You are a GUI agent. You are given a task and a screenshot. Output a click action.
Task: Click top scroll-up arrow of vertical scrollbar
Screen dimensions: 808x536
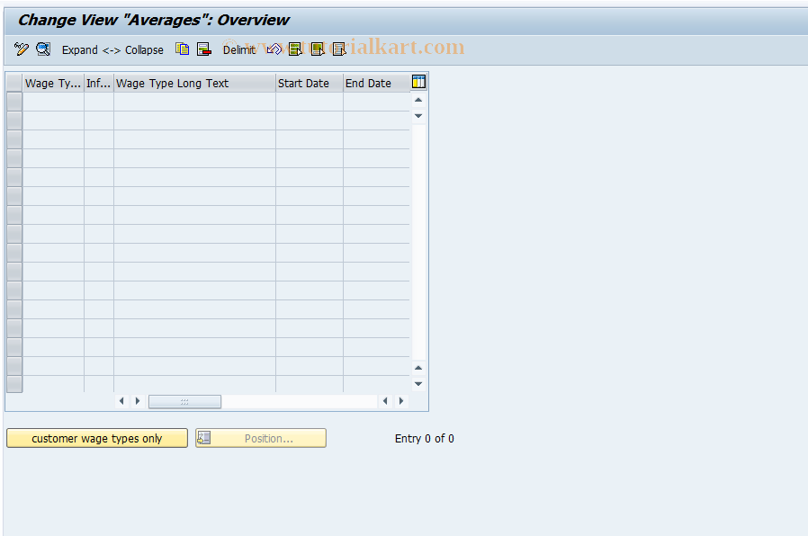tap(418, 100)
